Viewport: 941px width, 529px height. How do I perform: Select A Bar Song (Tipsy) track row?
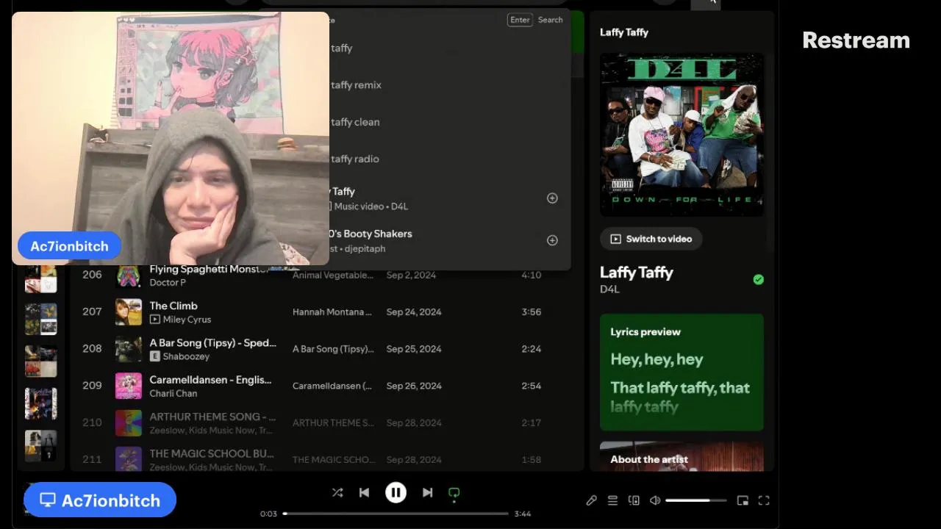[326, 349]
